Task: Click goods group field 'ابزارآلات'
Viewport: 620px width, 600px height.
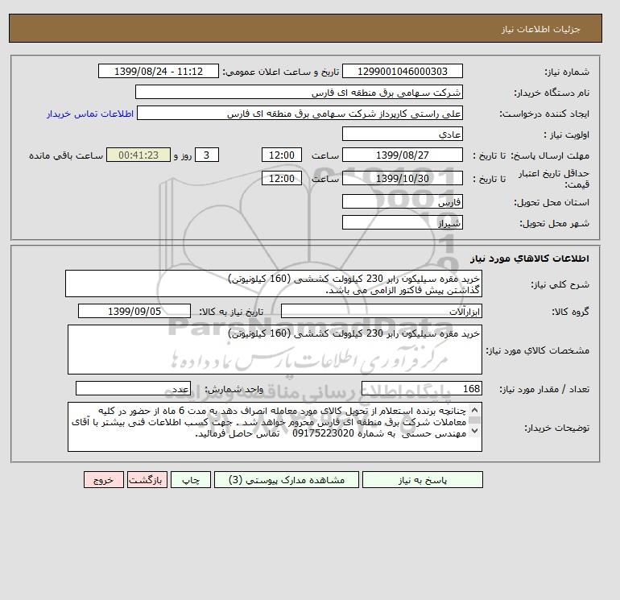Action: [381, 311]
